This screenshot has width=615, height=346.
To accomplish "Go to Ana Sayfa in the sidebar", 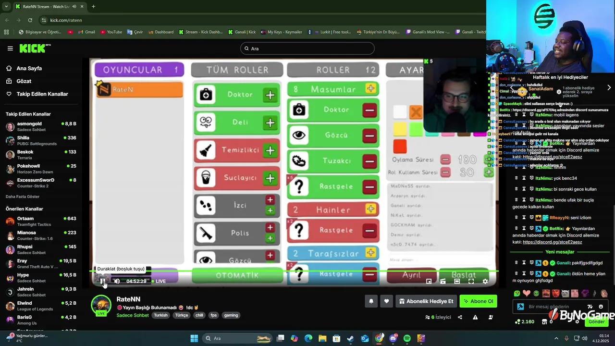I will tap(29, 68).
